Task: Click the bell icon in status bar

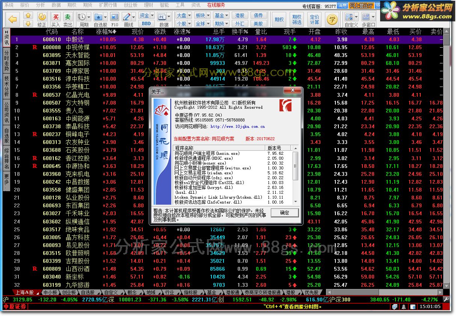Action: (x=404, y=307)
